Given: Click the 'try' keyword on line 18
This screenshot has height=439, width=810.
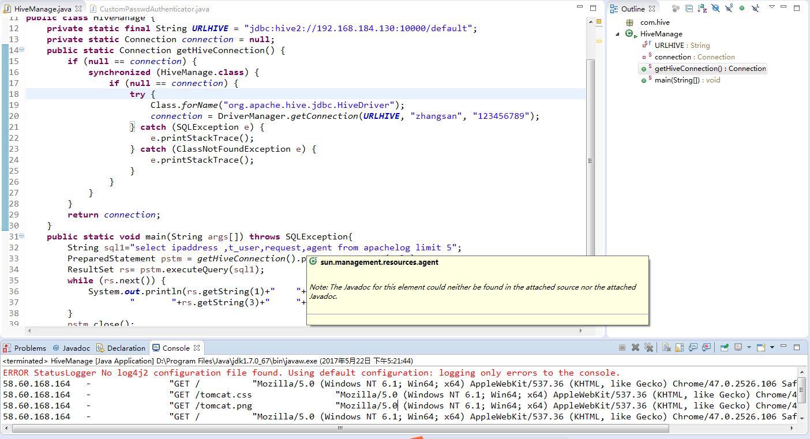Looking at the screenshot, I should (137, 94).
